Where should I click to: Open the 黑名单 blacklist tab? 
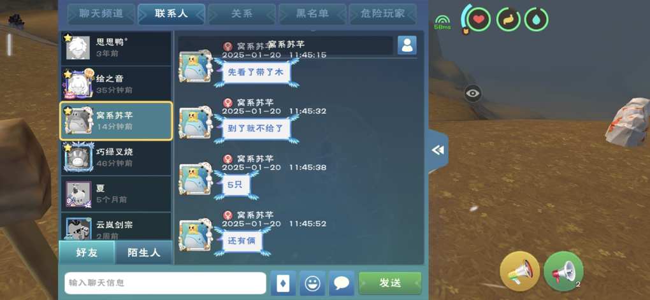coord(312,13)
